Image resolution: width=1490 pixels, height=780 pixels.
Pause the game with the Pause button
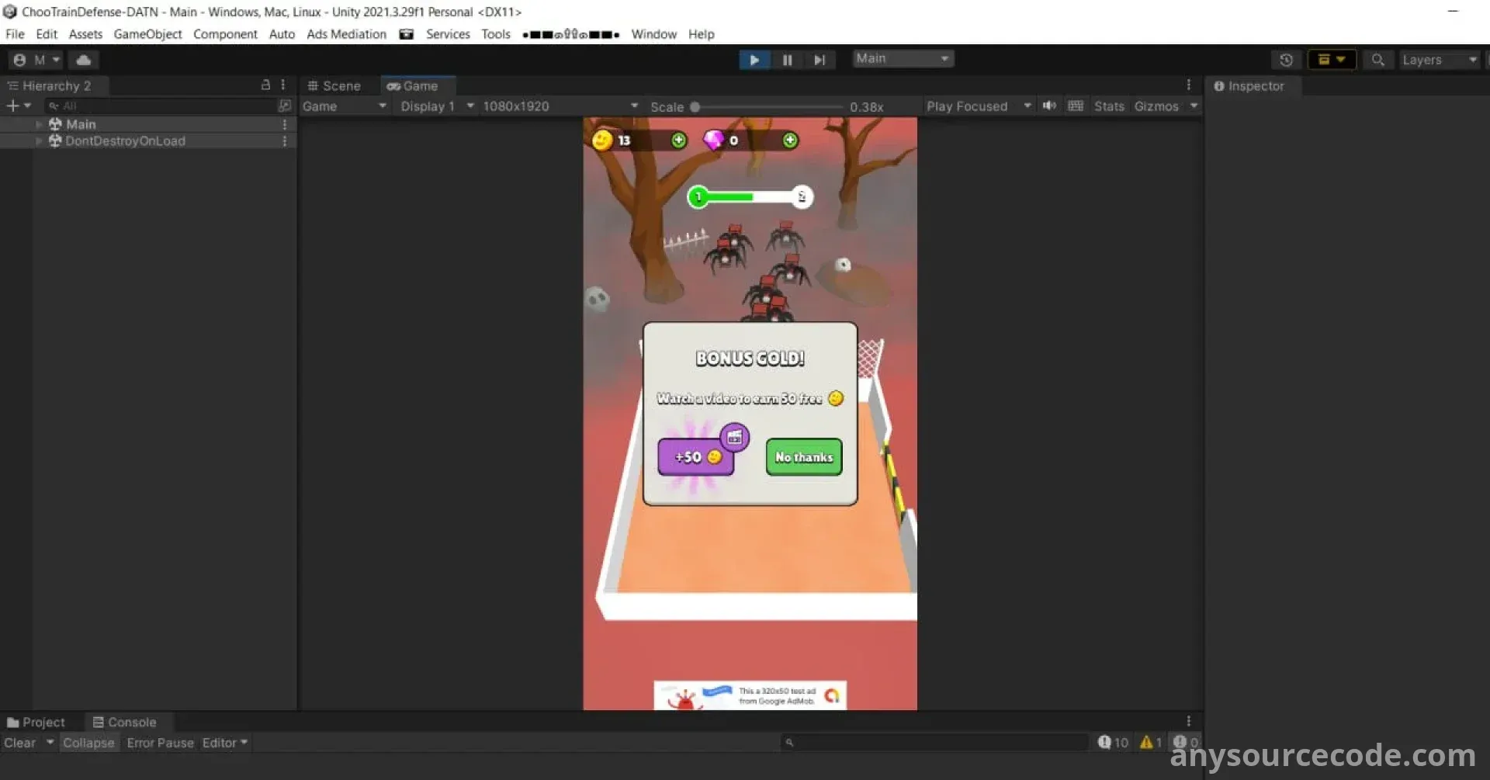tap(787, 59)
